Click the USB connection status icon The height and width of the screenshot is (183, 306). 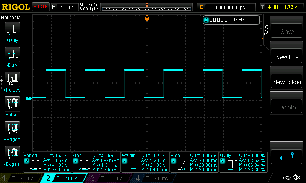point(286,177)
